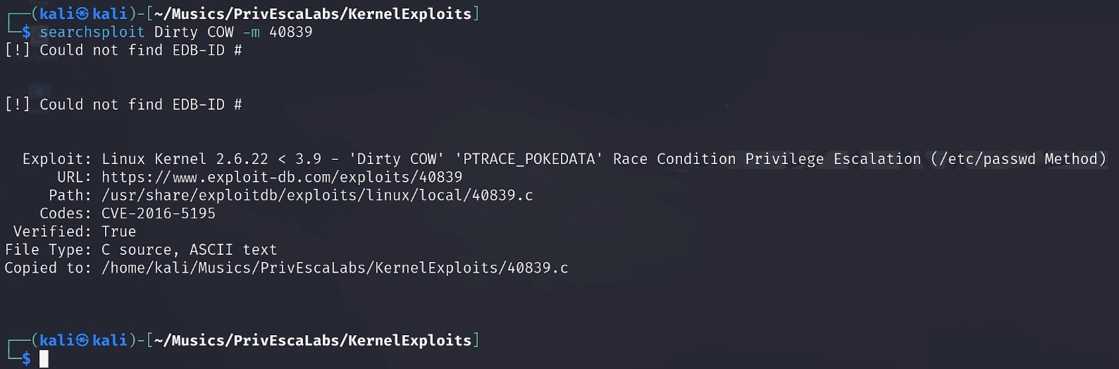This screenshot has height=369, width=1119.
Task: Click the /usr/share/exploitdb path to 40839.c
Action: (317, 195)
